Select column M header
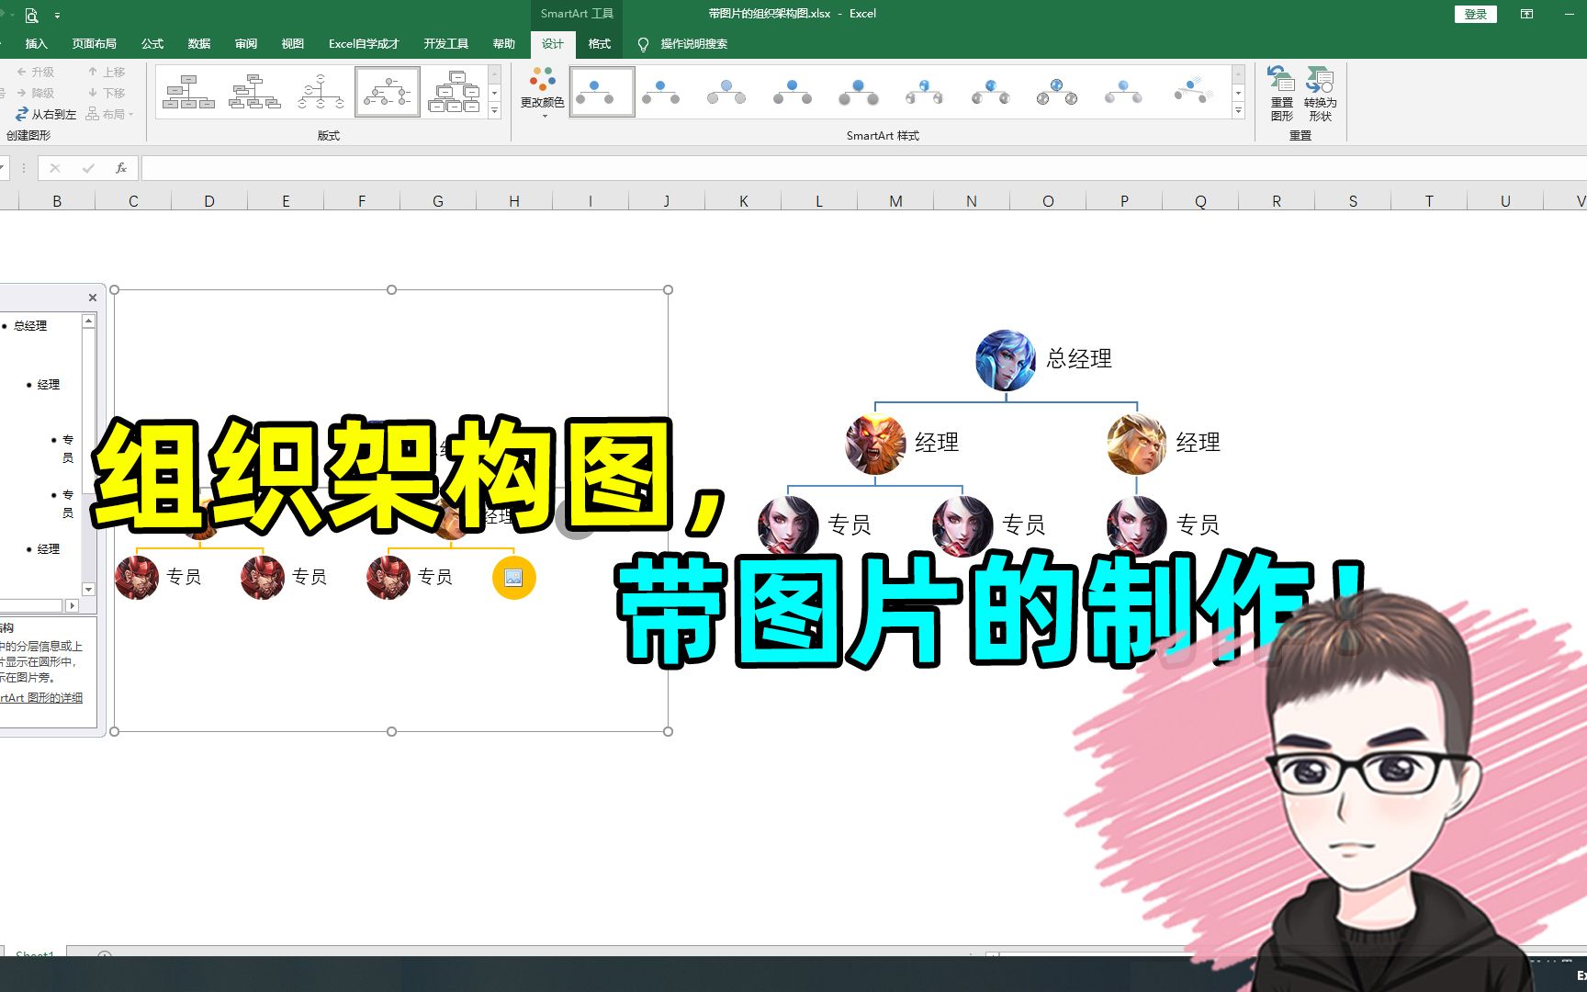 (x=895, y=201)
